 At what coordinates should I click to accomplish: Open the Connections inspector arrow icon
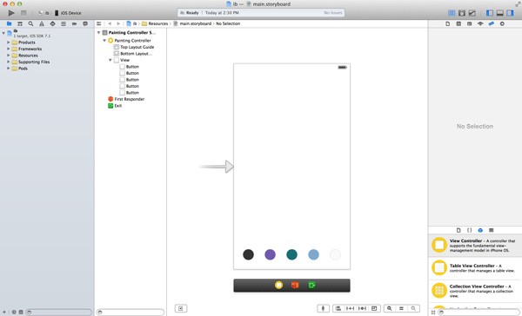click(502, 24)
